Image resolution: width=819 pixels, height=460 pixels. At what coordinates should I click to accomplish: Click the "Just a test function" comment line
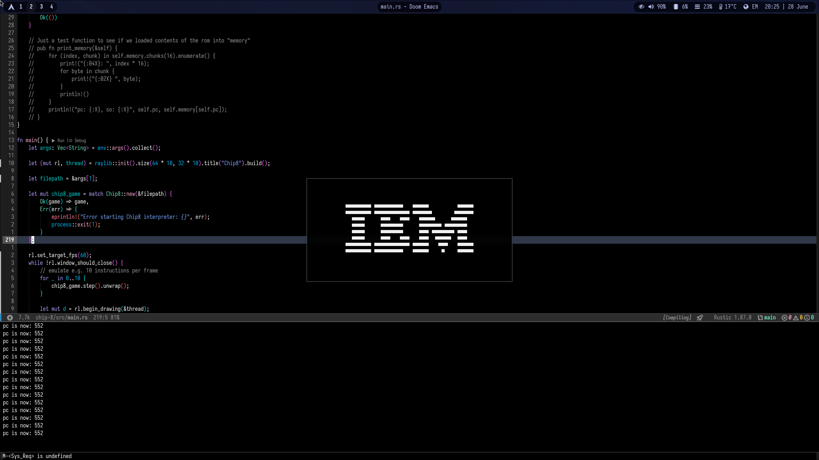tap(139, 41)
